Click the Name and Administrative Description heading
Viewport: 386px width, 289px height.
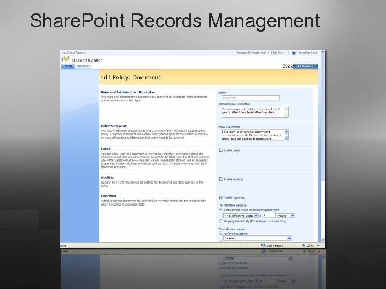(x=128, y=92)
